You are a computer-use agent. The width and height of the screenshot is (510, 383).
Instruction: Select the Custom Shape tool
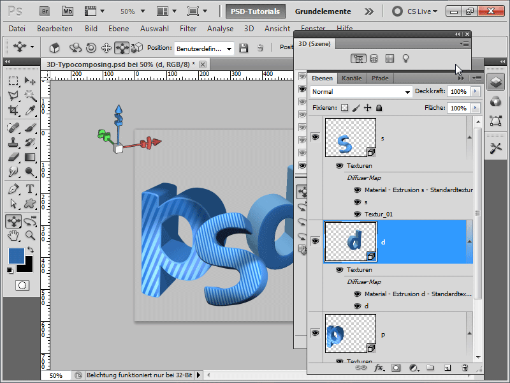[30, 204]
